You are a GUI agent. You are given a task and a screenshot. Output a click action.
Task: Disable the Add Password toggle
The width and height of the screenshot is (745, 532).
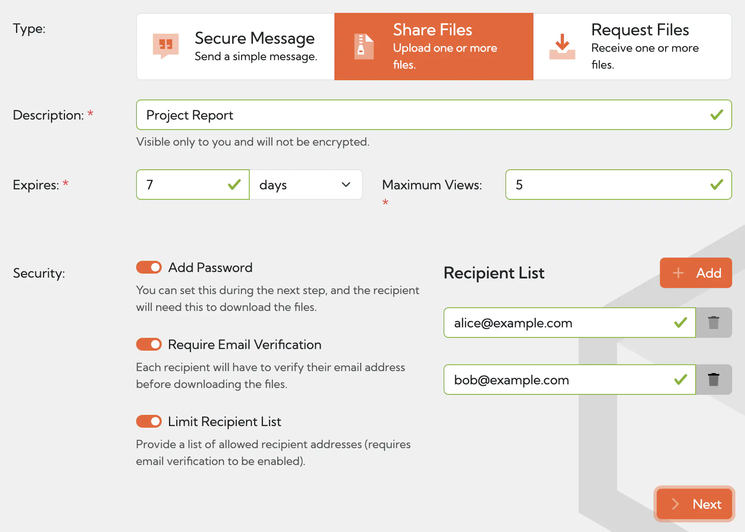pyautogui.click(x=149, y=267)
